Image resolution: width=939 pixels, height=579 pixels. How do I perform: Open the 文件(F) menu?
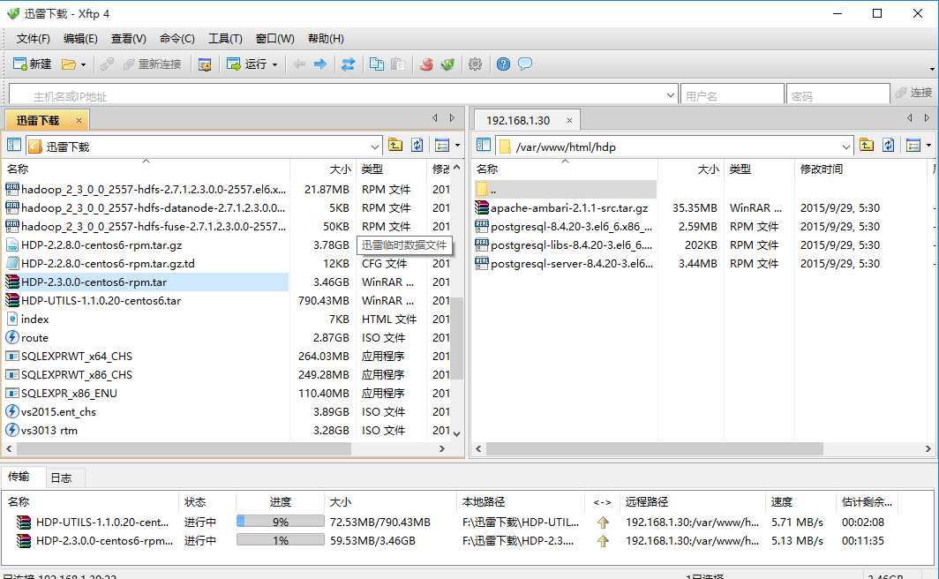33,38
